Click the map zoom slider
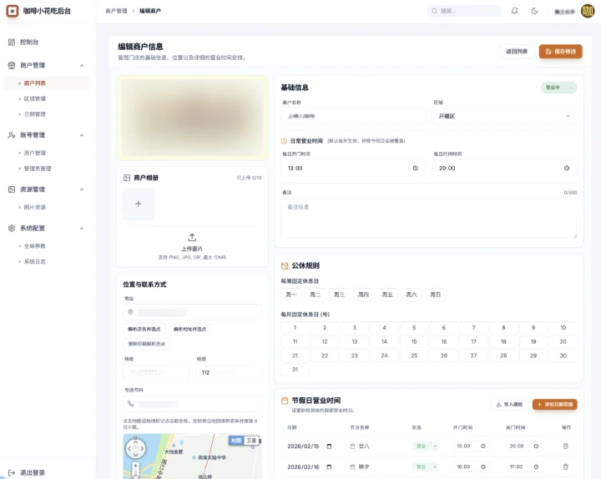 click(x=135, y=471)
